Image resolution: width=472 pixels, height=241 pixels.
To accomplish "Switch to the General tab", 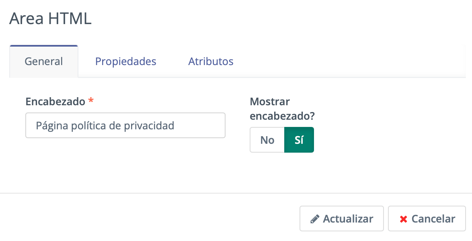I will click(44, 61).
